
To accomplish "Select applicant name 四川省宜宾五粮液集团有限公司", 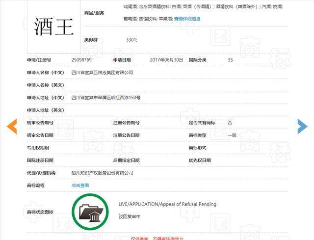I will click(103, 73).
